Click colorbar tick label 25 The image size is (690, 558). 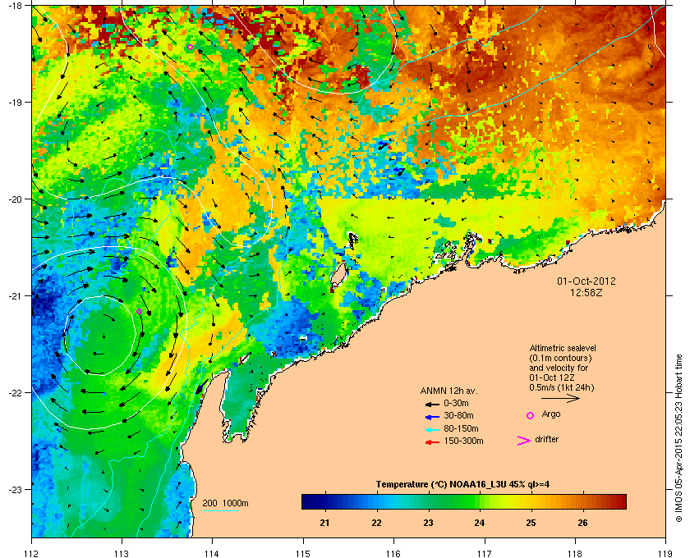[x=531, y=523]
